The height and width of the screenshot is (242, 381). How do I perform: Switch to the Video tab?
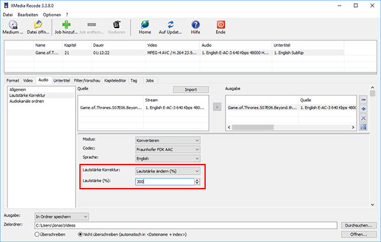(x=28, y=81)
